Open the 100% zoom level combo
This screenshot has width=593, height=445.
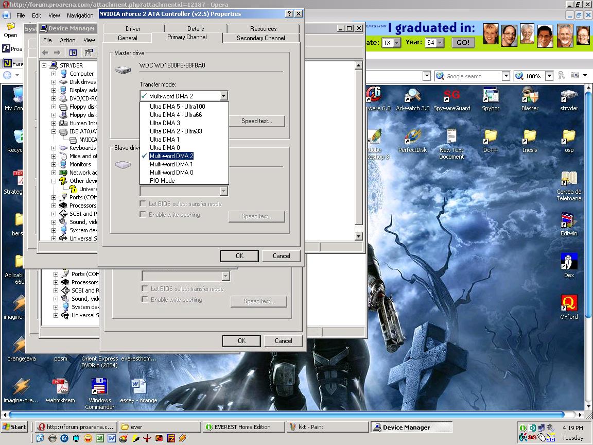(x=549, y=76)
